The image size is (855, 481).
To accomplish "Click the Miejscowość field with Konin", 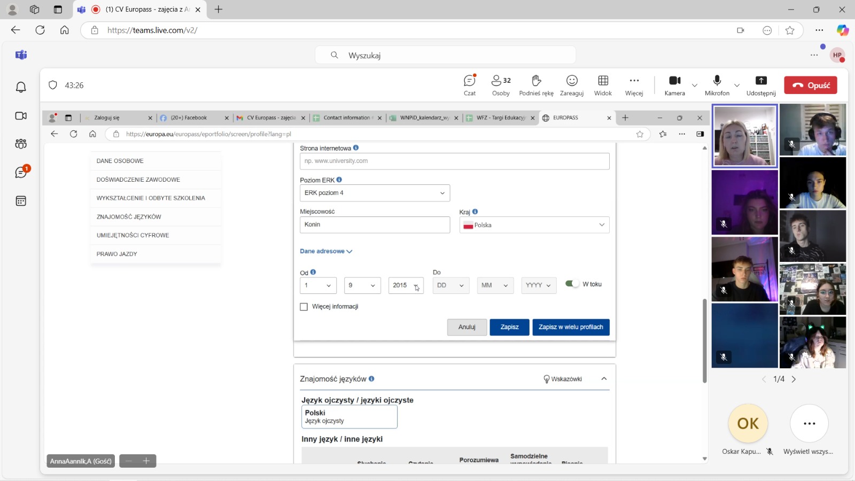I will (x=375, y=224).
